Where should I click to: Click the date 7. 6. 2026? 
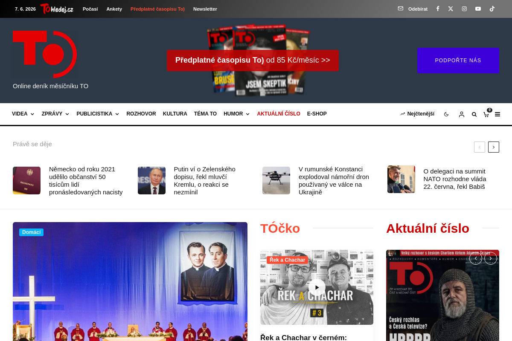tap(25, 9)
